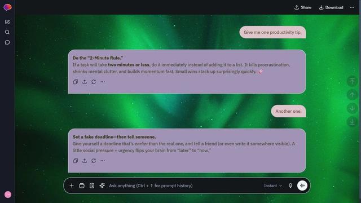Open more actions for 2-Minute Rule response
This screenshot has height=203, width=361.
pyautogui.click(x=103, y=82)
